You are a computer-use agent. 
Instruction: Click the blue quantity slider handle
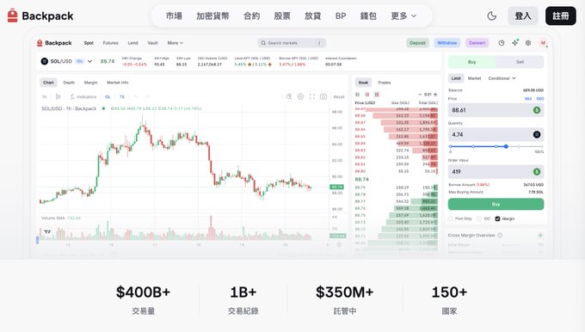click(506, 146)
